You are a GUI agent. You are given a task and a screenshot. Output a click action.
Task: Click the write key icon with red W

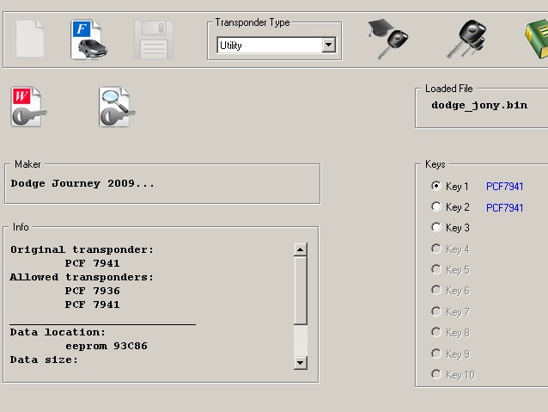click(x=29, y=107)
